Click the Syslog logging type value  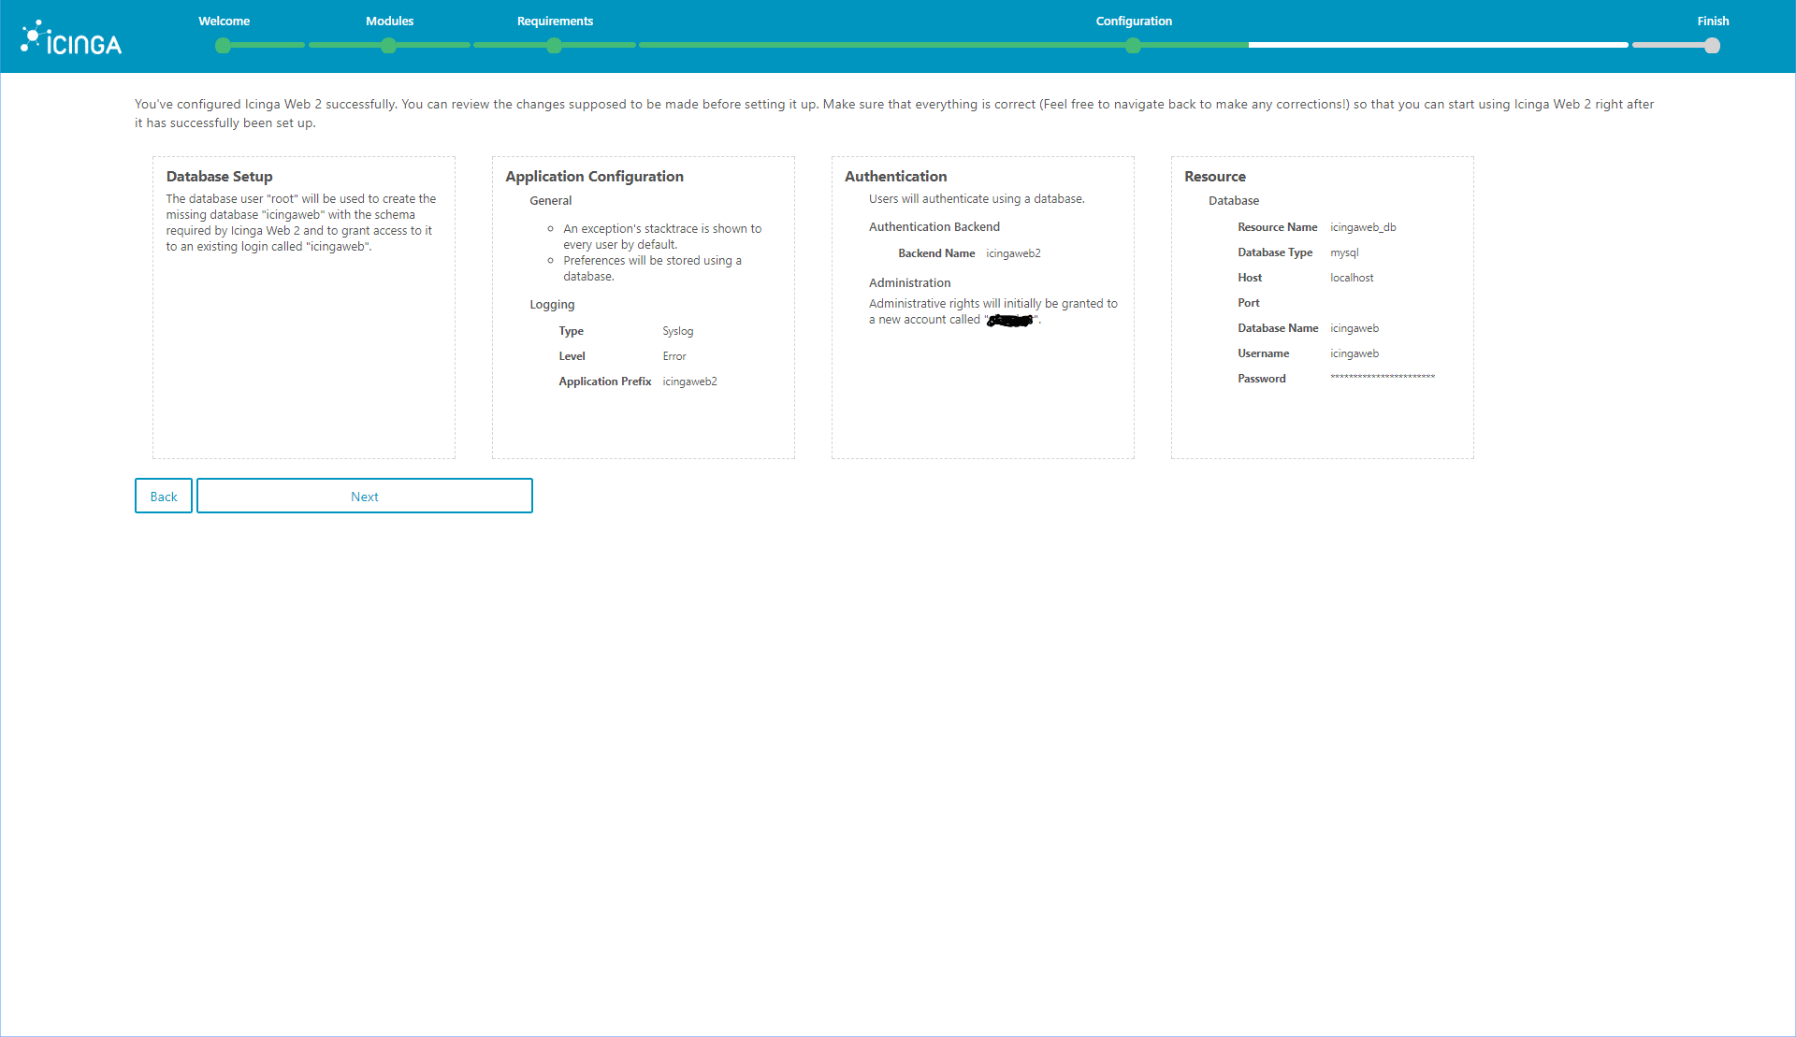point(678,331)
